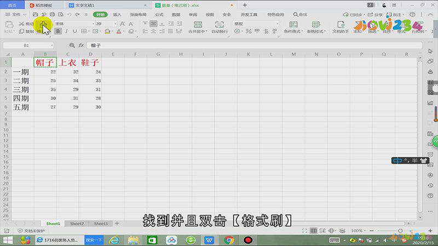Open the font size dropdown showing 20

(116, 24)
